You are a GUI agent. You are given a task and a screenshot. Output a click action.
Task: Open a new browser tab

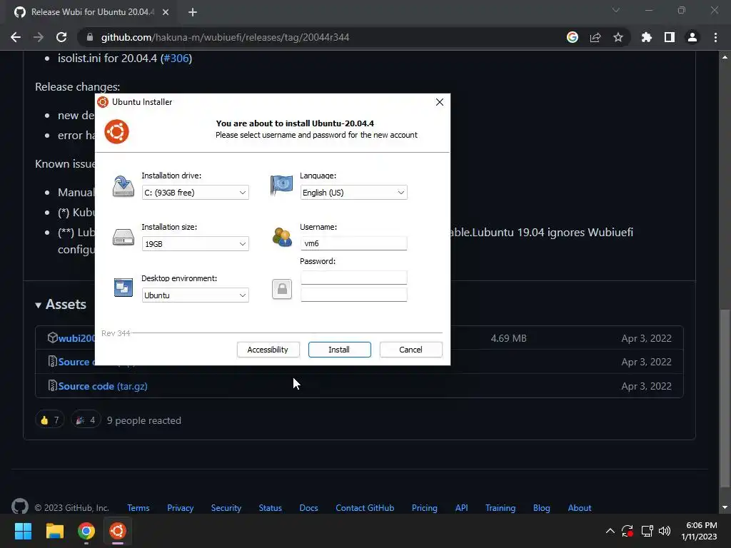coord(193,12)
